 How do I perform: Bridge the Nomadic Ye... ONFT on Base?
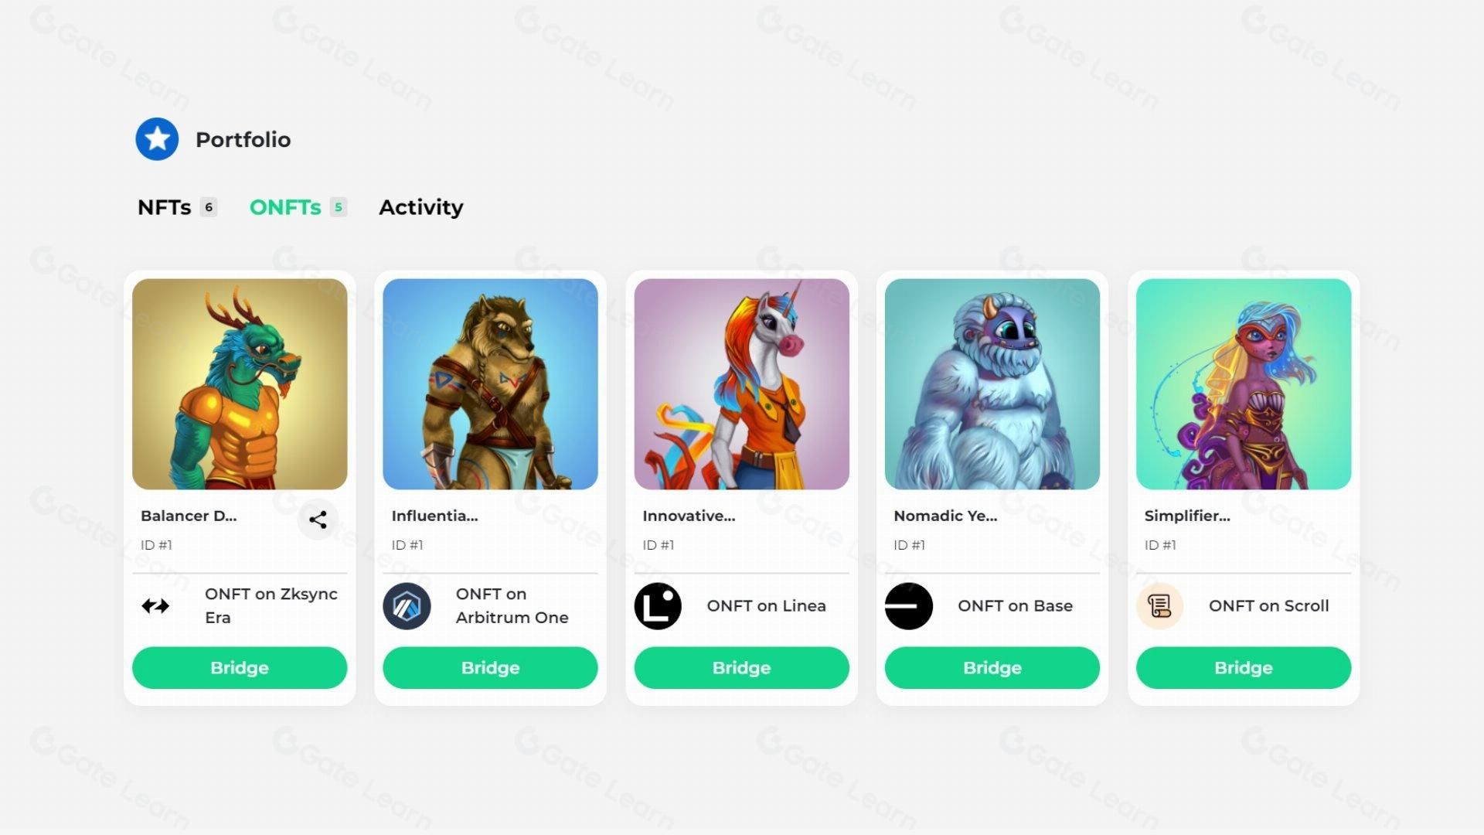click(992, 668)
